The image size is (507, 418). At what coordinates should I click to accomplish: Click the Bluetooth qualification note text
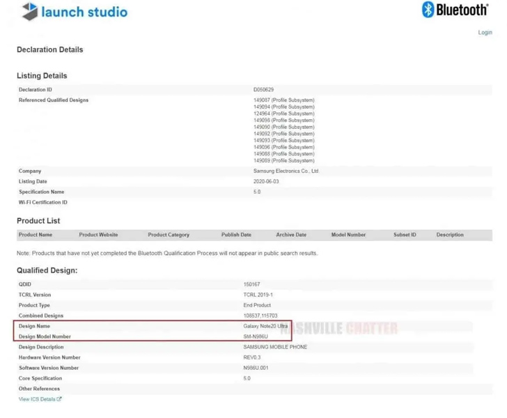(x=167, y=254)
